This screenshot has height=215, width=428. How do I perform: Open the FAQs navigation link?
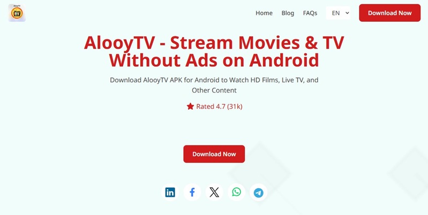point(310,13)
